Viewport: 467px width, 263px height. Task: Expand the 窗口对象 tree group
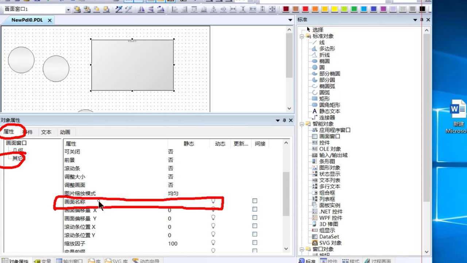[302, 249]
